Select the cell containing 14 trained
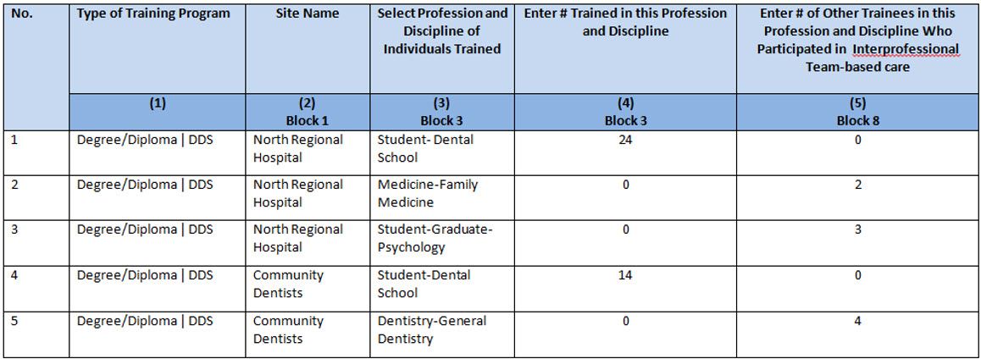This screenshot has width=981, height=359. pyautogui.click(x=625, y=275)
